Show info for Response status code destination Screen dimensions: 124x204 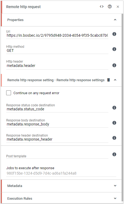coord(114,108)
